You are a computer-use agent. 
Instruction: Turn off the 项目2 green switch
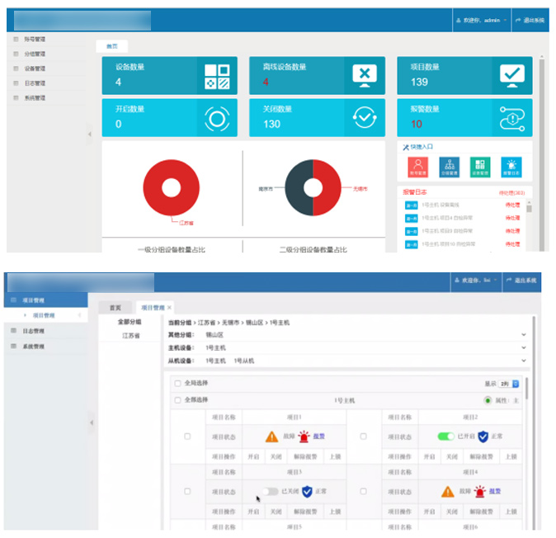pyautogui.click(x=446, y=437)
